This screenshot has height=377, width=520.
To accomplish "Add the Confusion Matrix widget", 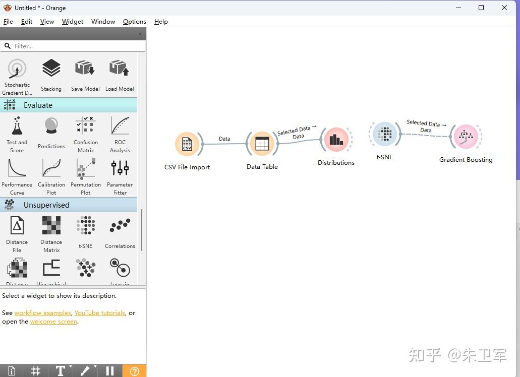I will point(86,135).
